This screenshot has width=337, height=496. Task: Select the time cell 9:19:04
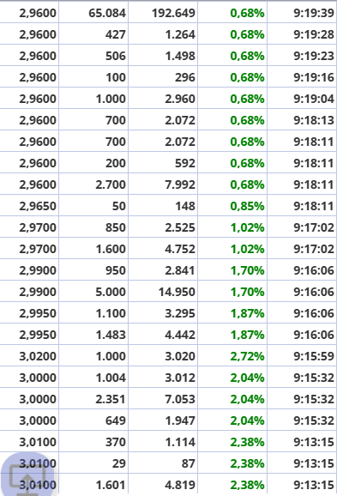302,99
